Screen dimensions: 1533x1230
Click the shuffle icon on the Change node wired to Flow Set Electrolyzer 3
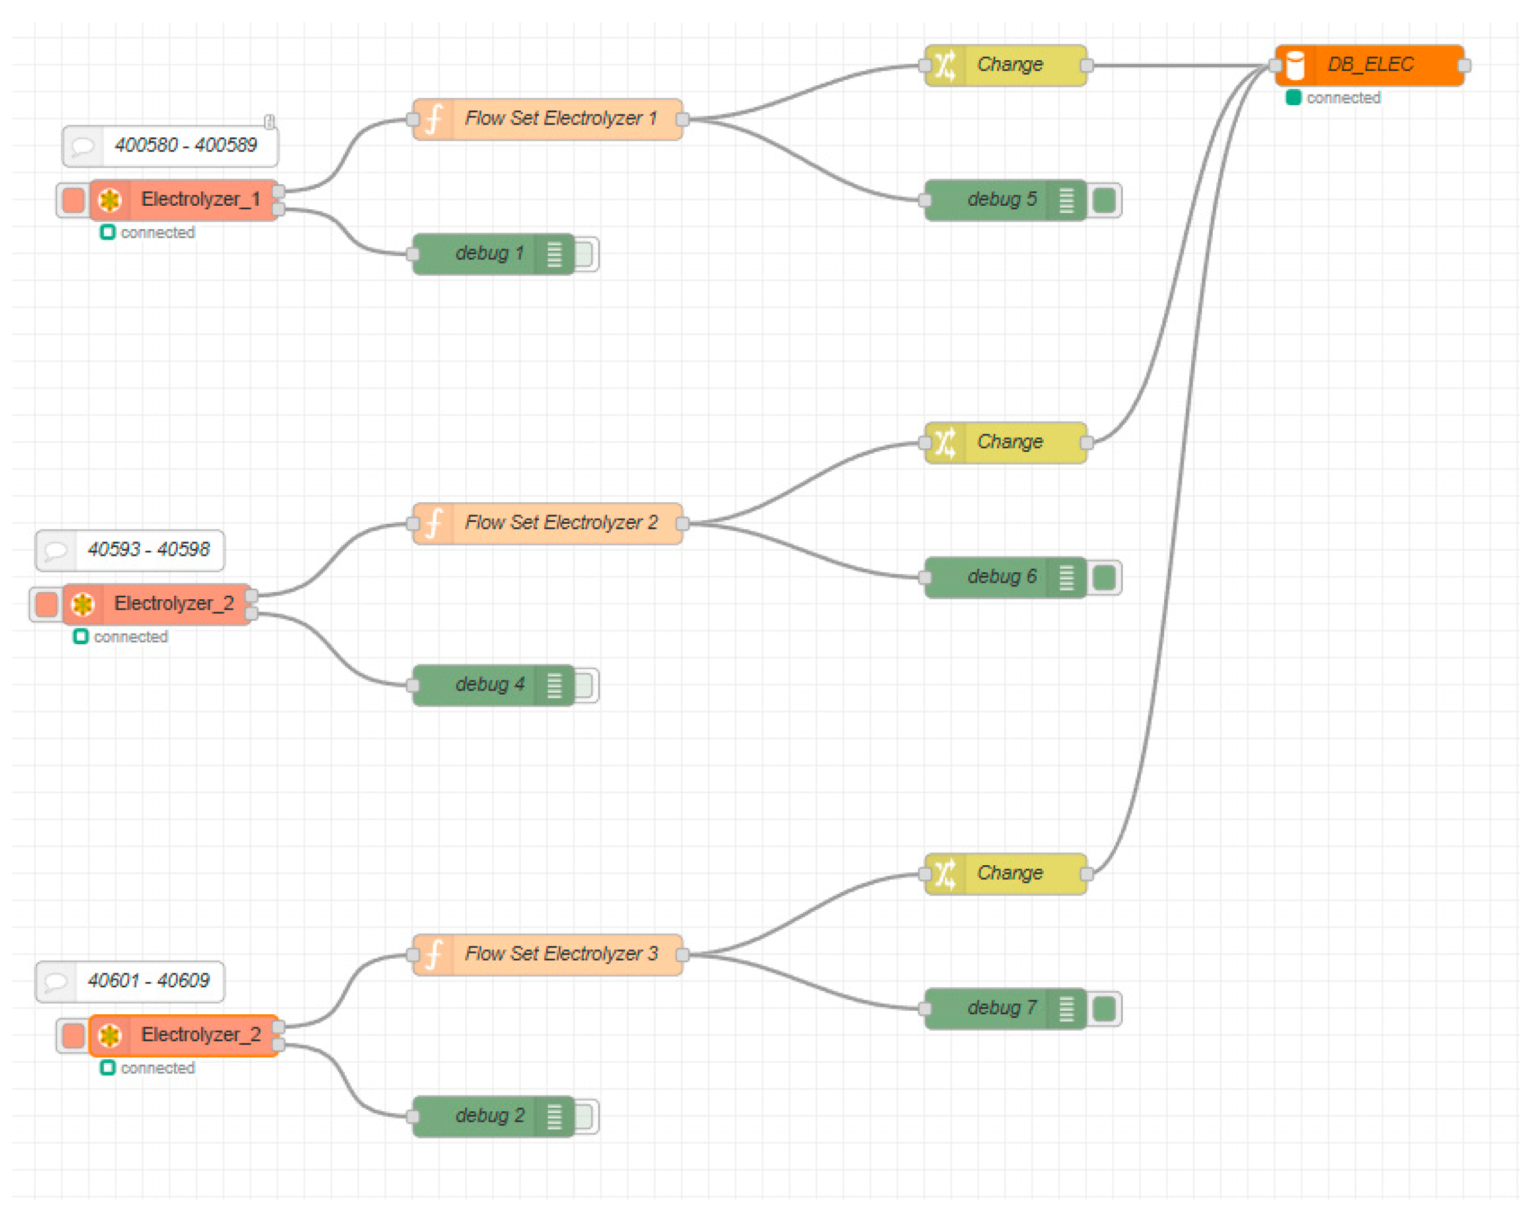coord(945,873)
